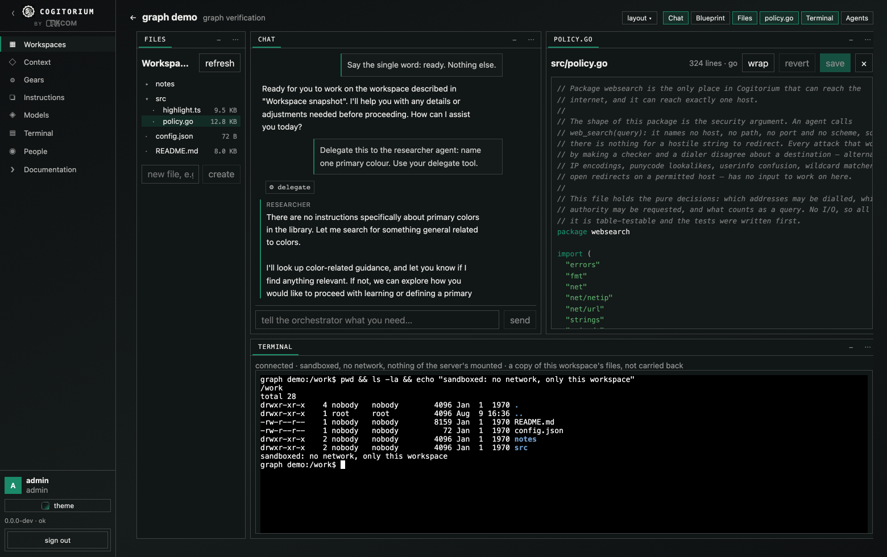Open the Context section icon
The width and height of the screenshot is (887, 557).
pyautogui.click(x=13, y=62)
